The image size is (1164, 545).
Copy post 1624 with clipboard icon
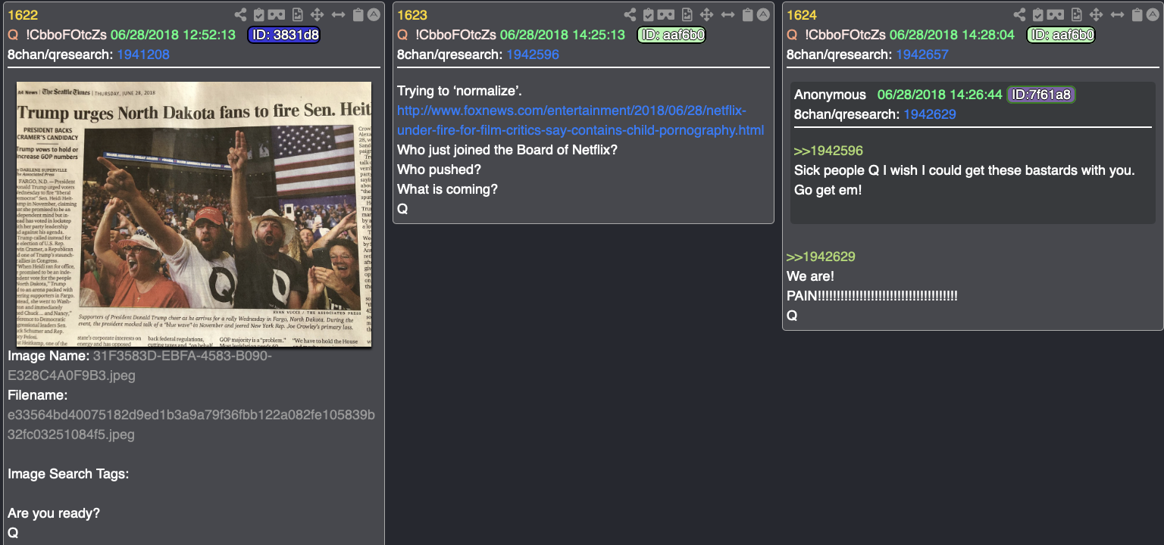click(1137, 14)
